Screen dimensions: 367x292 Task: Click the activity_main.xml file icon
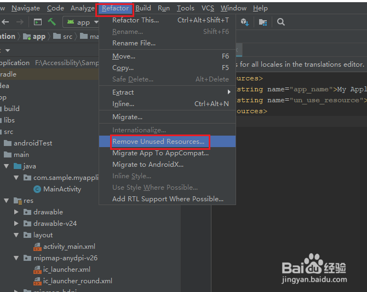37,247
